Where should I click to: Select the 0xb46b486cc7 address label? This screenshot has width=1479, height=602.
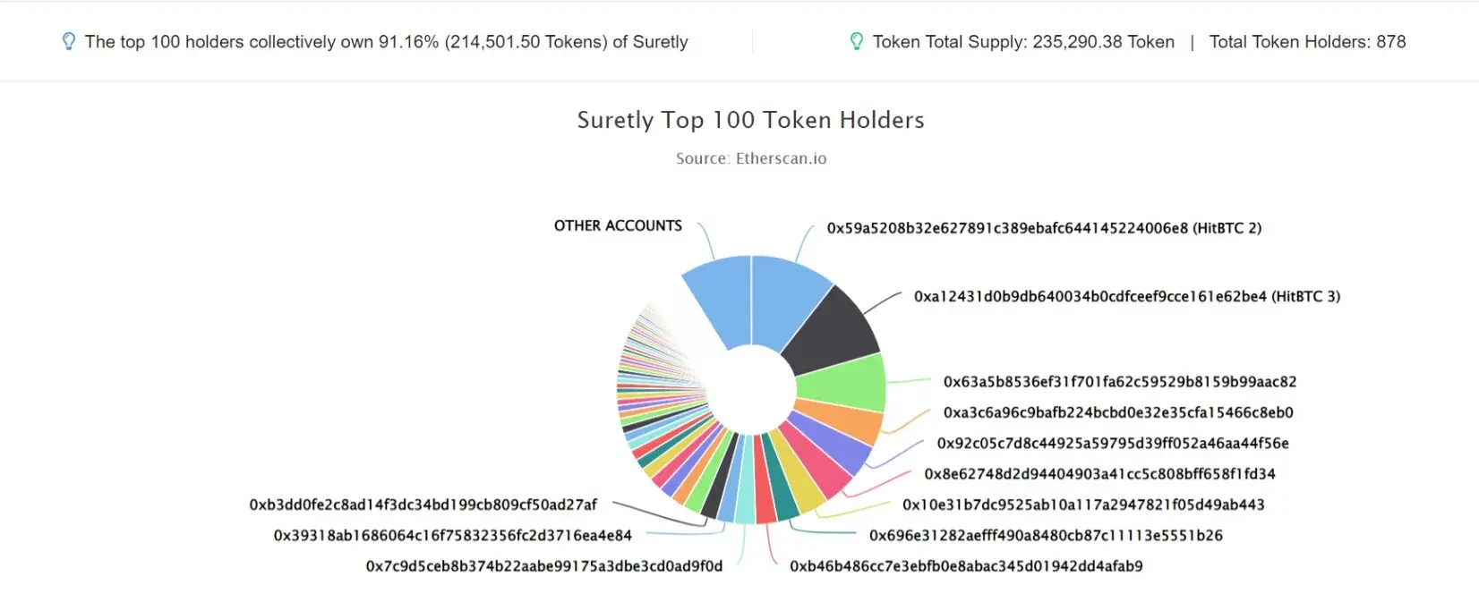click(x=966, y=566)
